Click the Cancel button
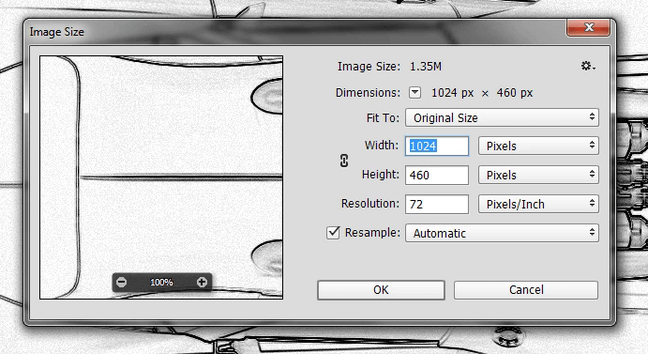 click(x=526, y=290)
